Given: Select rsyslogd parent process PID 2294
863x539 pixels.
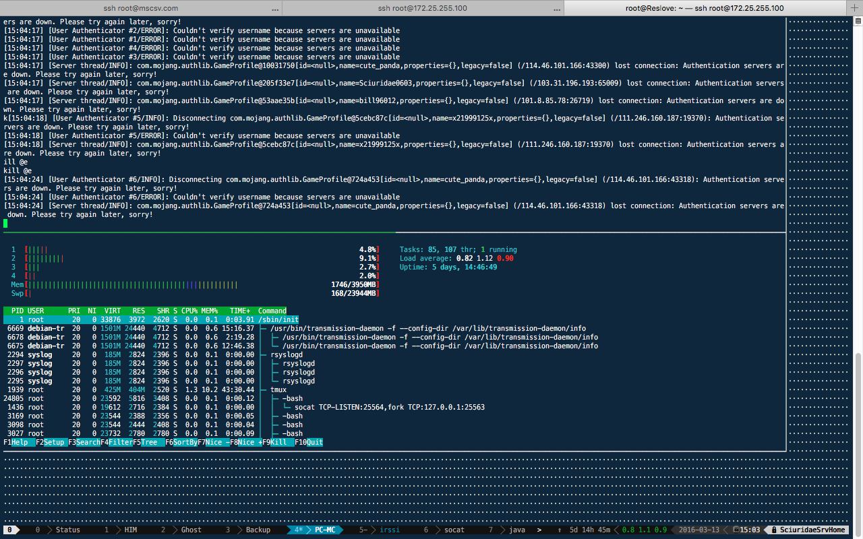Looking at the screenshot, I should pyautogui.click(x=154, y=355).
